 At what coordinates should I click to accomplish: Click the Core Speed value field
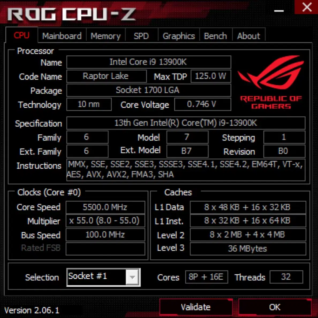(x=105, y=207)
